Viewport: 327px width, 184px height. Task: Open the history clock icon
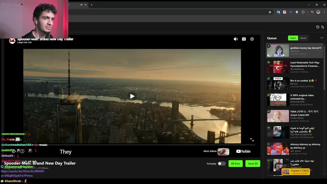click(x=318, y=27)
